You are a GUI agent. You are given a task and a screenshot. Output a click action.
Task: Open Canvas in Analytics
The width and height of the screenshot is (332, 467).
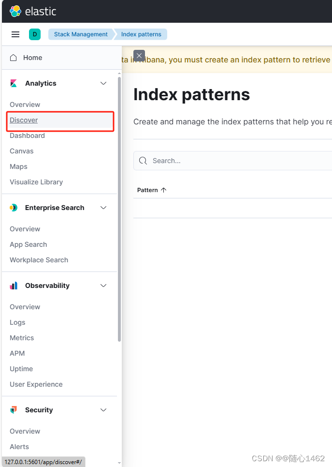tap(22, 151)
